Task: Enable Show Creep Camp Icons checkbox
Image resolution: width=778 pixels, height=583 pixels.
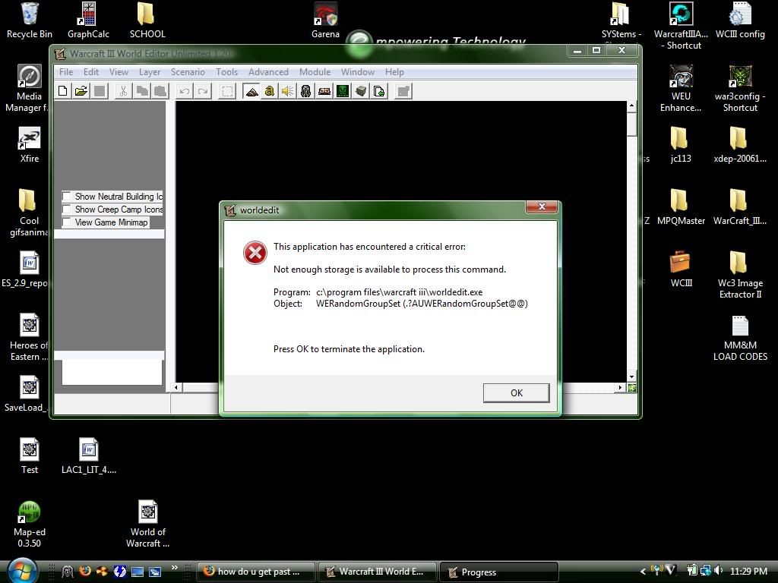Action: pos(67,210)
